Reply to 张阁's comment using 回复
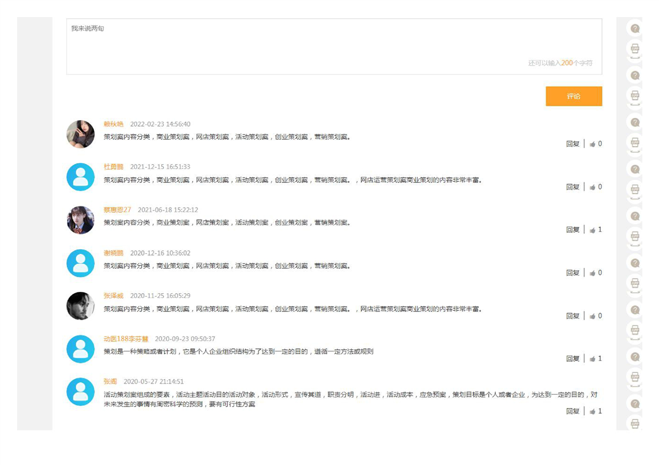The height and width of the screenshot is (465, 659). click(x=572, y=412)
